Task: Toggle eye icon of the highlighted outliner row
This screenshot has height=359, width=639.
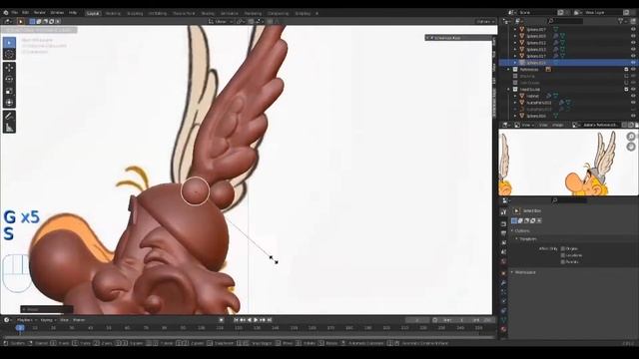Action: tap(633, 63)
